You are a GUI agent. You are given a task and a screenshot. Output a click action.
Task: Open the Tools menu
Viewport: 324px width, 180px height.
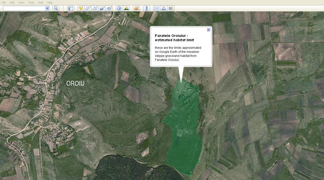coord(31,3)
